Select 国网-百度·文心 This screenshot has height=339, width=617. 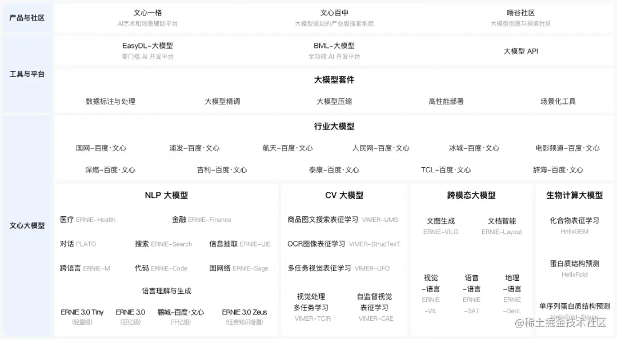101,148
